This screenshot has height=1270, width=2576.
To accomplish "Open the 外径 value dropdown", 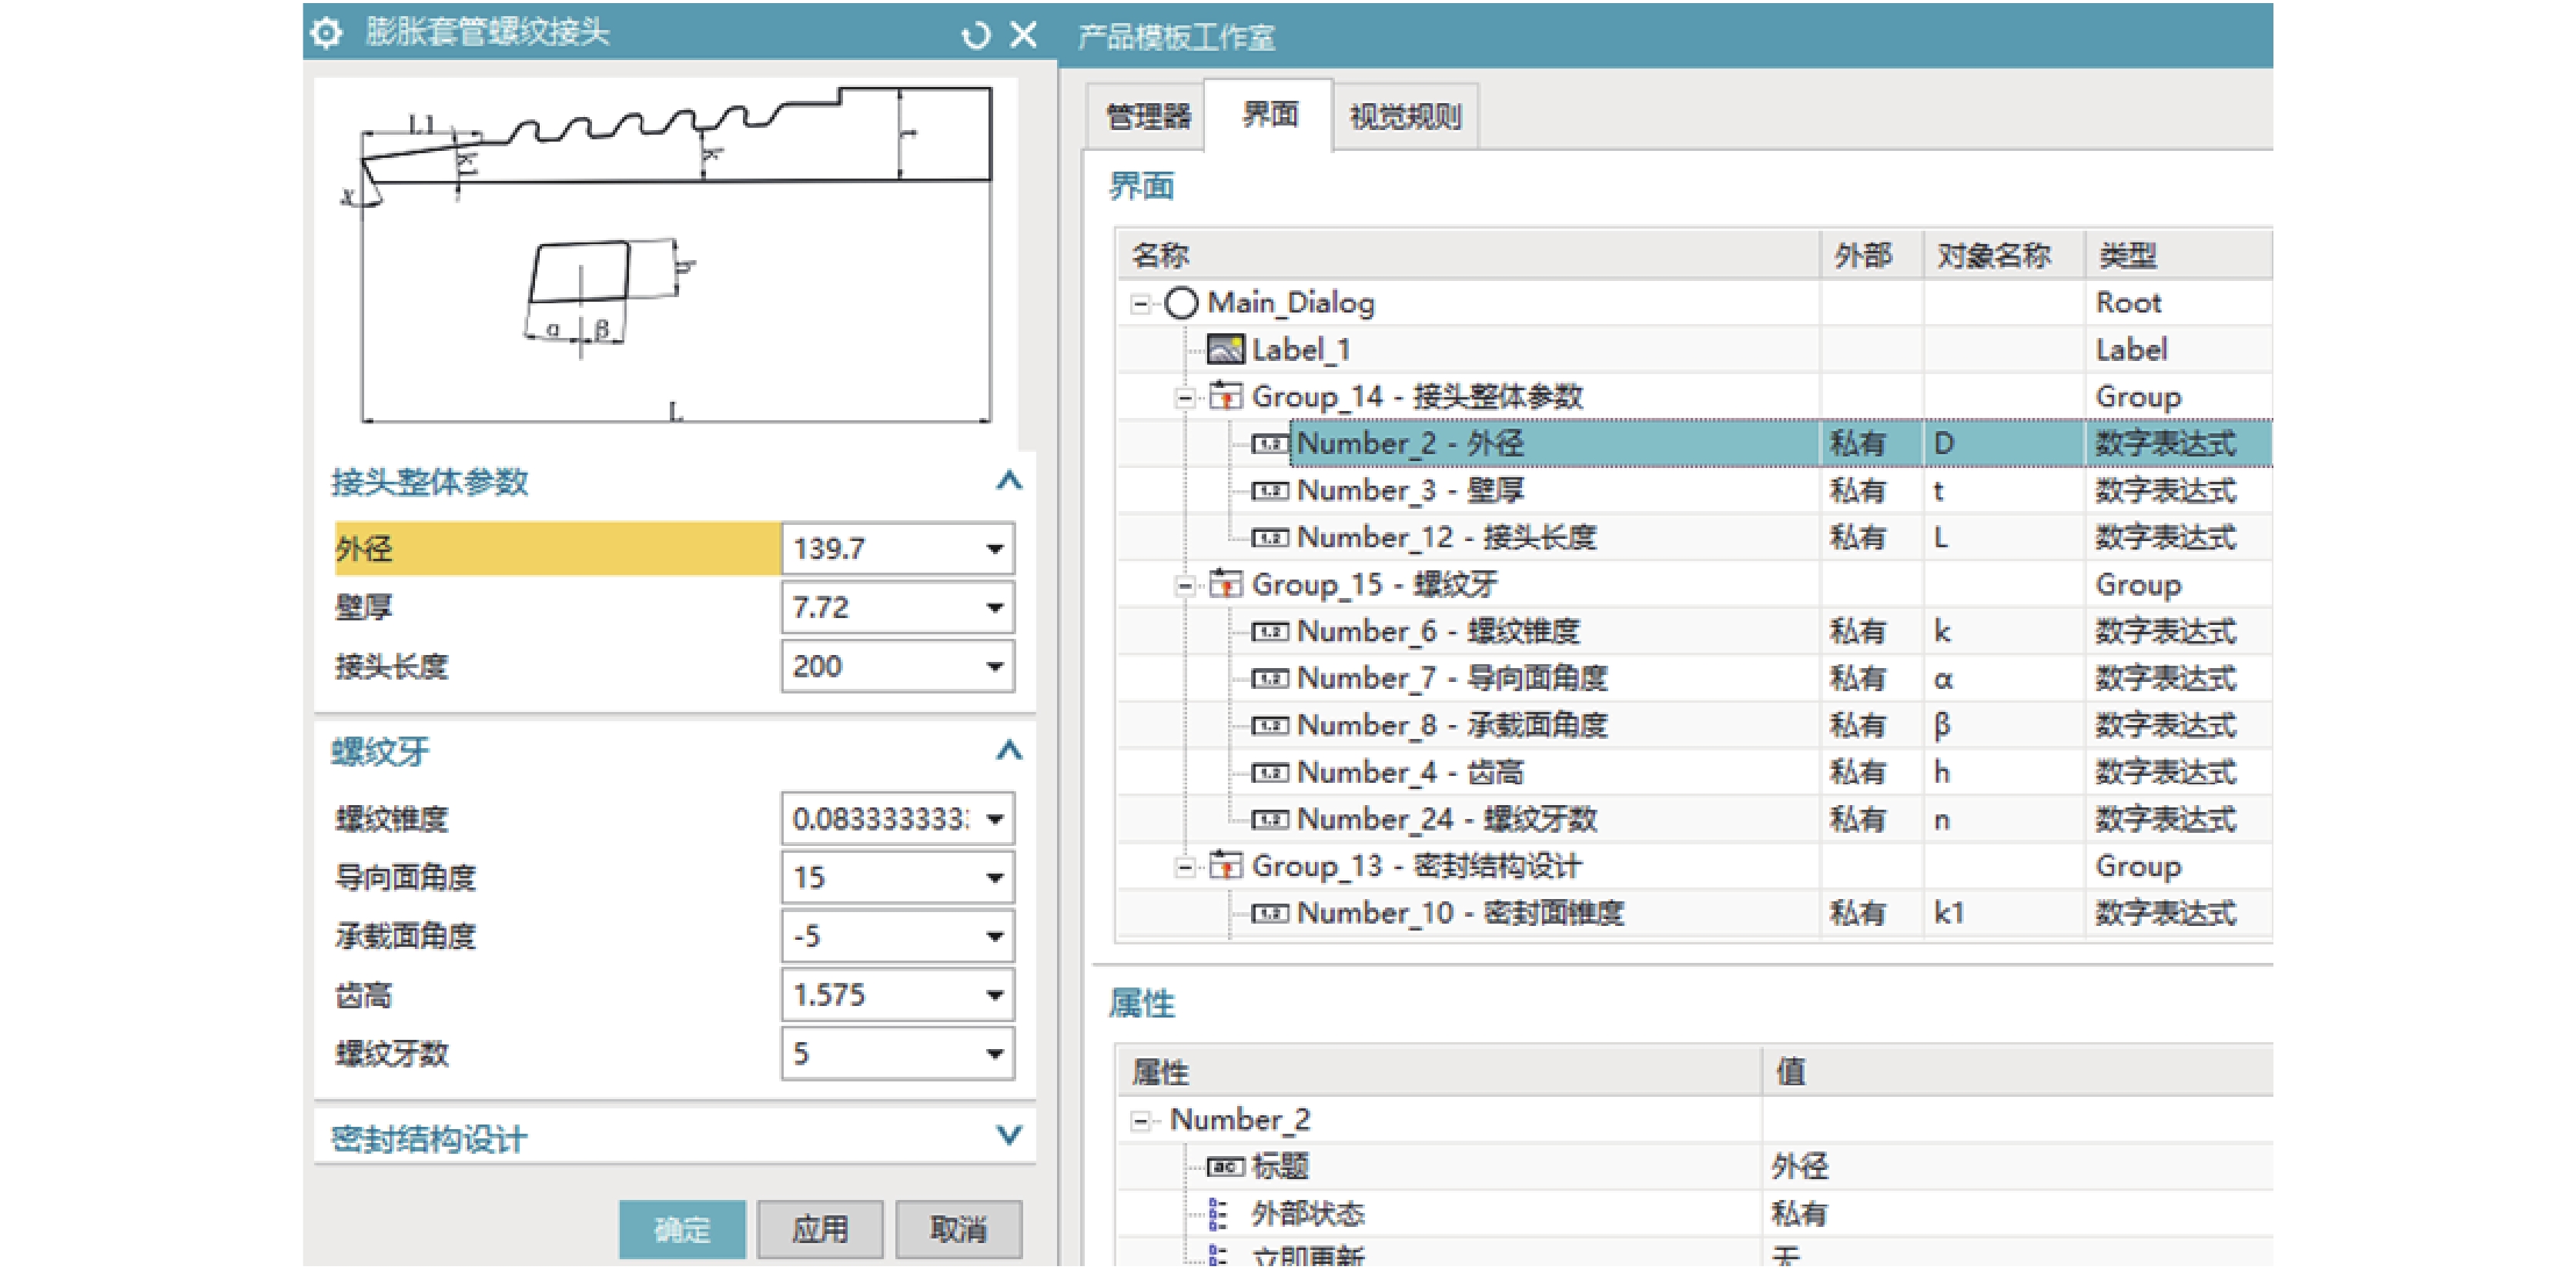I will click(x=995, y=549).
